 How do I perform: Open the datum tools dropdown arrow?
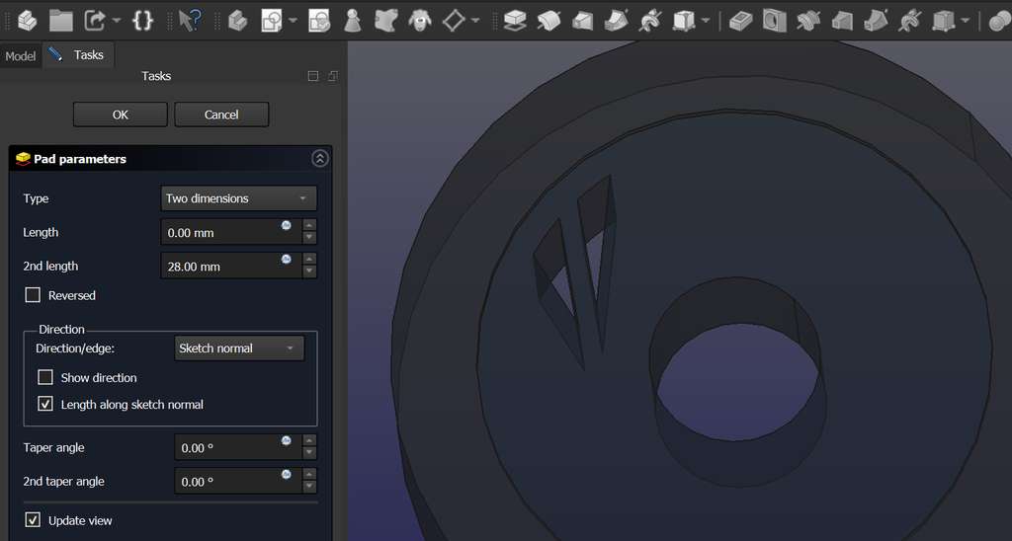coord(475,21)
